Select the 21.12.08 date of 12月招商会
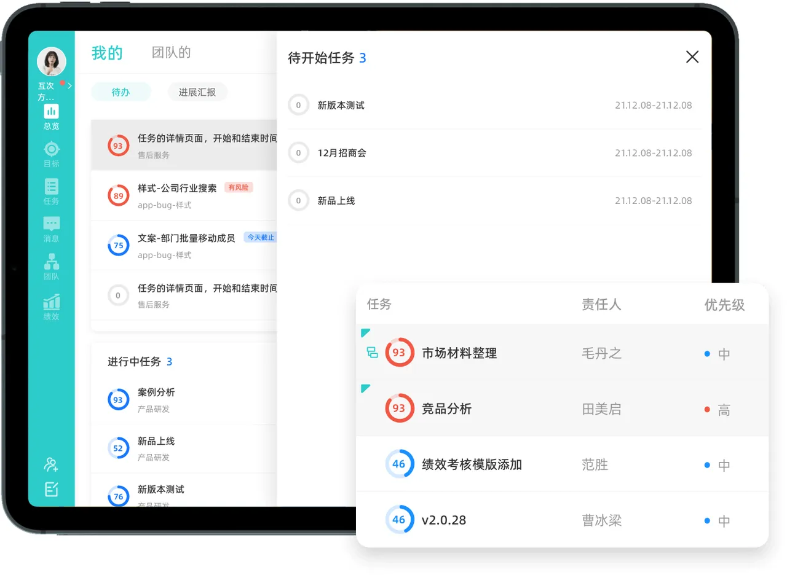This screenshot has height=575, width=787. coord(653,153)
